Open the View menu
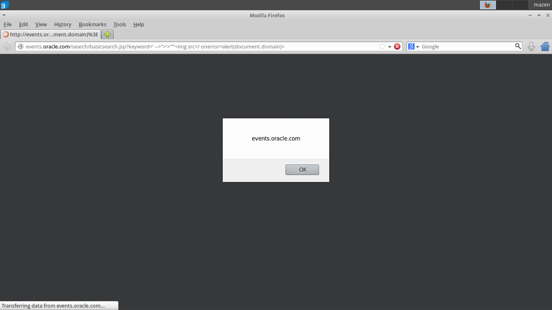Screen dimensions: 552x310 tap(41, 24)
